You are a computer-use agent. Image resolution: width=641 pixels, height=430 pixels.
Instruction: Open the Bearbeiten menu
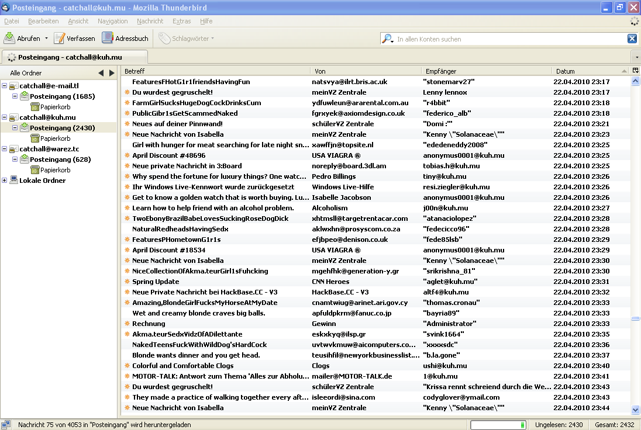pyautogui.click(x=43, y=21)
